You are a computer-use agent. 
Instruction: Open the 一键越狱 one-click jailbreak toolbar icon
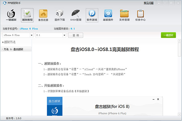point(11,15)
